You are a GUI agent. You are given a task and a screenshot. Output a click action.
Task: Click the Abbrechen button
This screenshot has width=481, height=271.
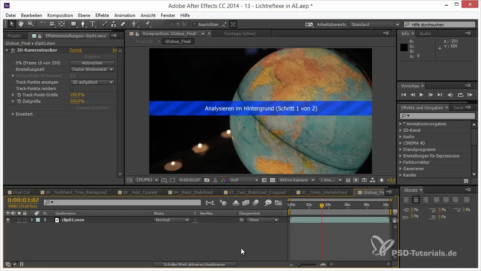(92, 63)
